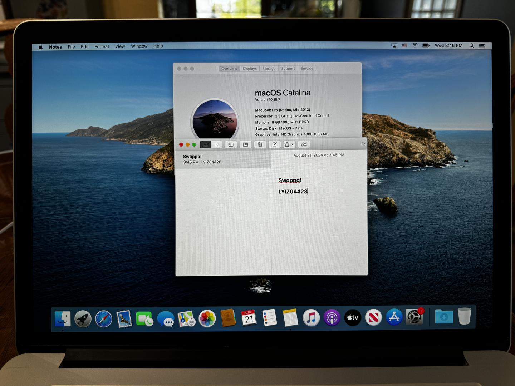The height and width of the screenshot is (386, 515).
Task: Launch Messages from the Dock
Action: (166, 318)
